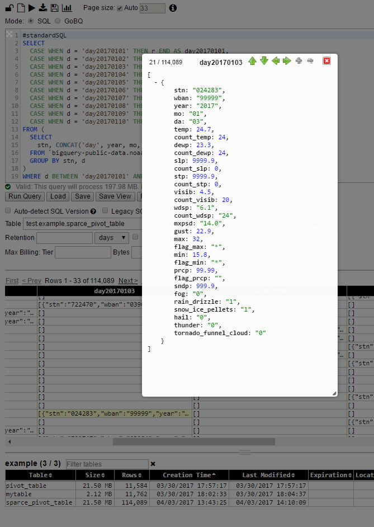Open sparce_pivot_table in tables list

39,502
